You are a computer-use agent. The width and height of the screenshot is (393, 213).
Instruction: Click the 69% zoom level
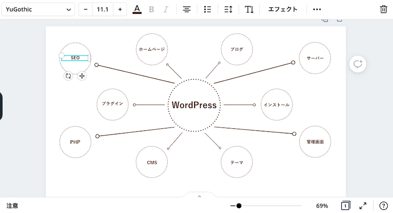[x=322, y=206]
